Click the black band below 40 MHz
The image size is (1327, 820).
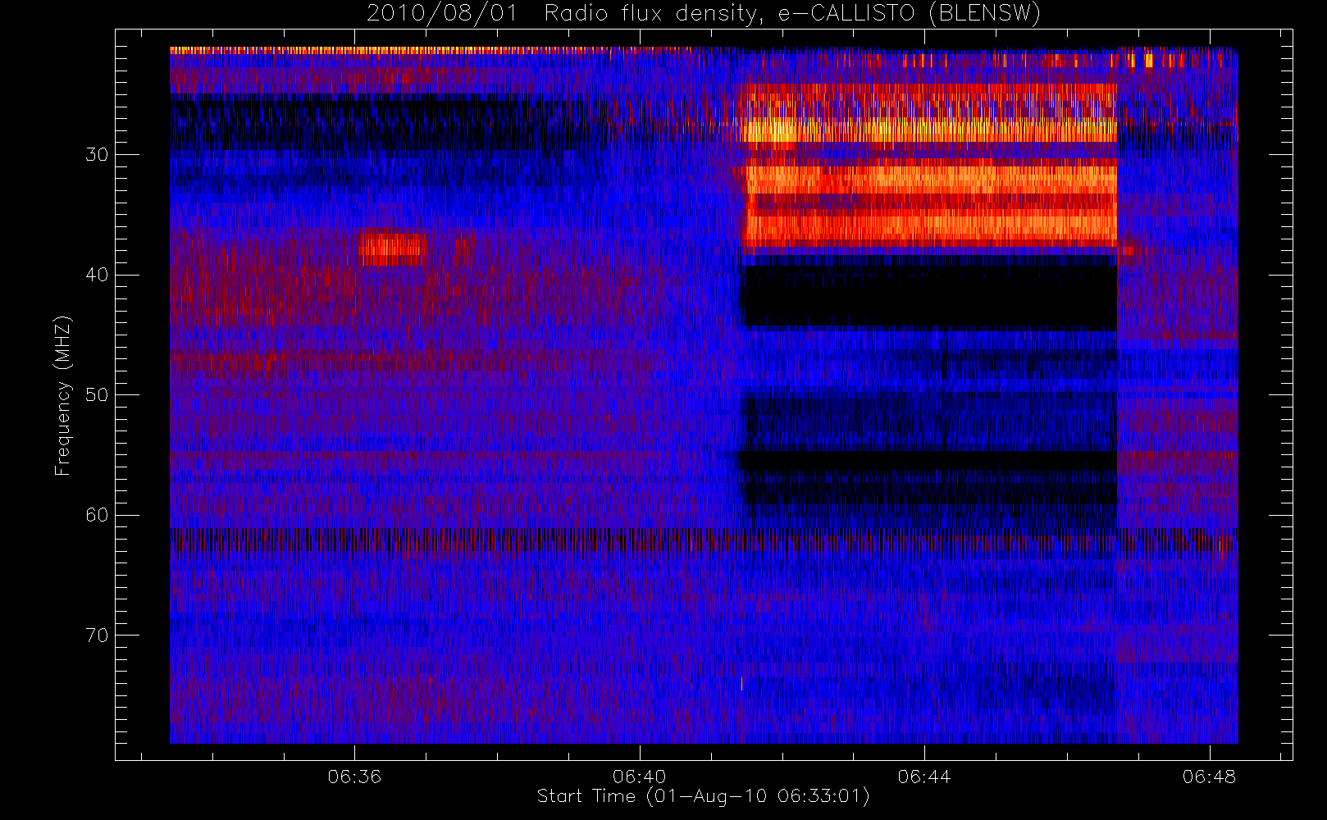tap(928, 296)
